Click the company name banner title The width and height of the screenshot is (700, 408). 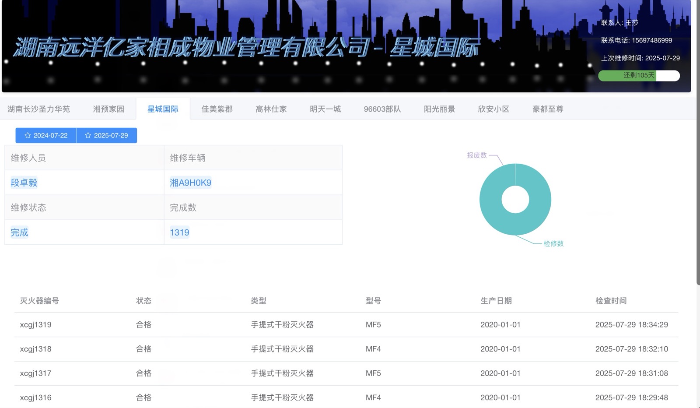(246, 47)
